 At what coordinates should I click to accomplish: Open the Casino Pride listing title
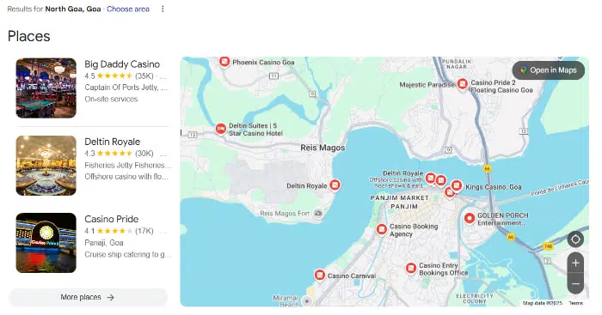111,219
